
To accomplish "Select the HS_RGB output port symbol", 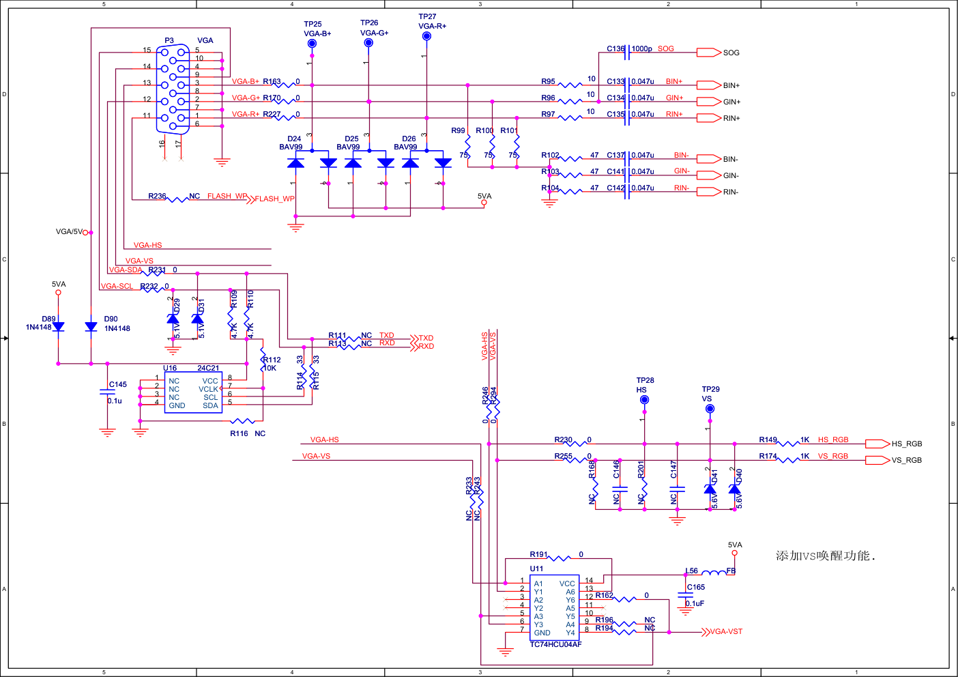I will pos(877,444).
